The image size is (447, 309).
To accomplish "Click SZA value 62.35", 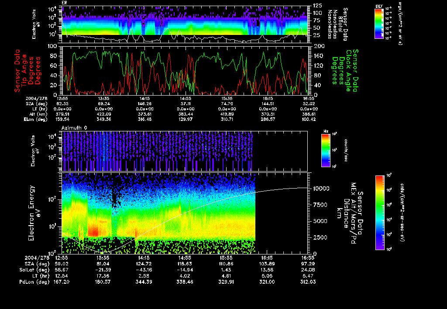I will [x=62, y=104].
